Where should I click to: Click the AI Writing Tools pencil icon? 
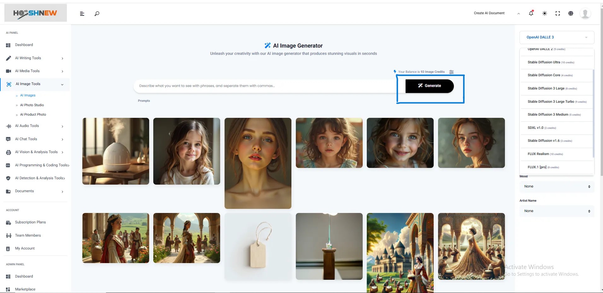(9, 58)
